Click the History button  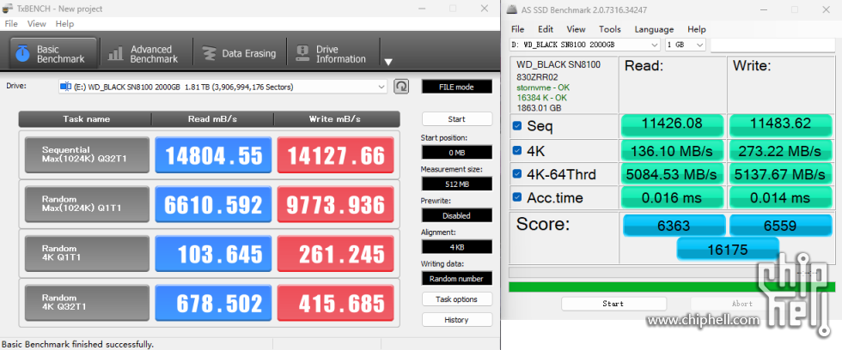click(456, 320)
